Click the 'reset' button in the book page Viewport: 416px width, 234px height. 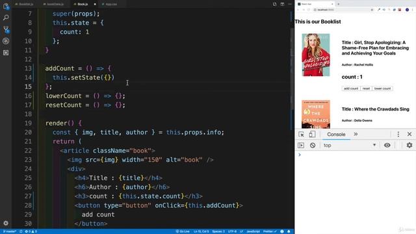366,88
